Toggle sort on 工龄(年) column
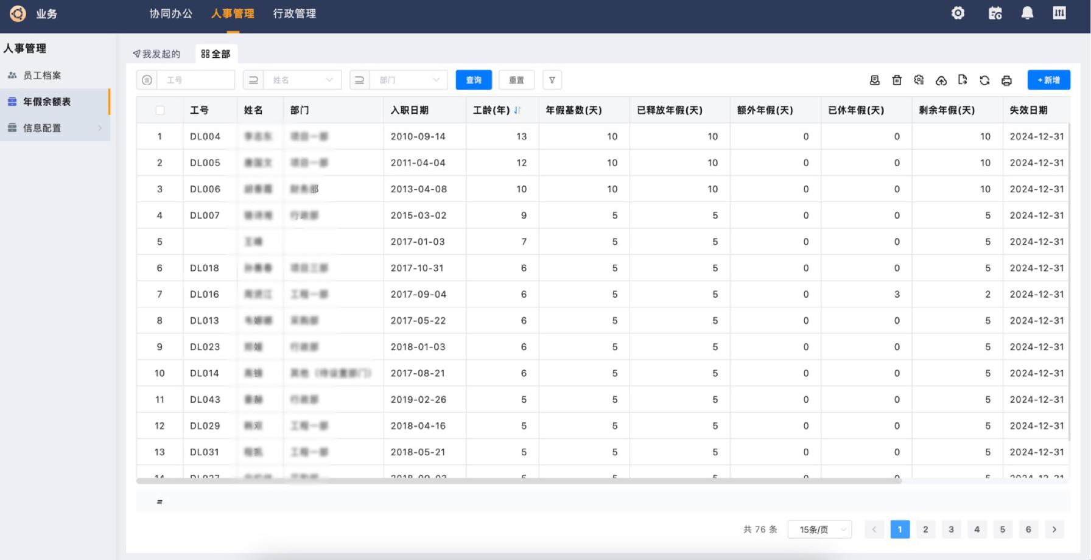Viewport: 1091px width, 560px height. pos(517,110)
